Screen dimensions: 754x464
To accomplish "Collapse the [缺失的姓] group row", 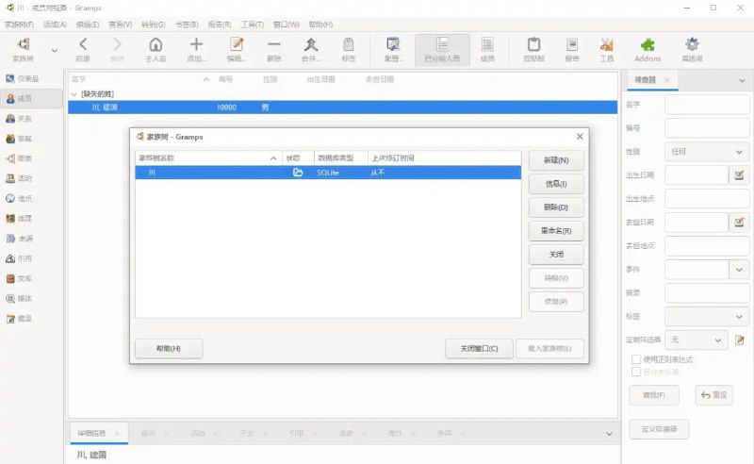I will pyautogui.click(x=74, y=94).
